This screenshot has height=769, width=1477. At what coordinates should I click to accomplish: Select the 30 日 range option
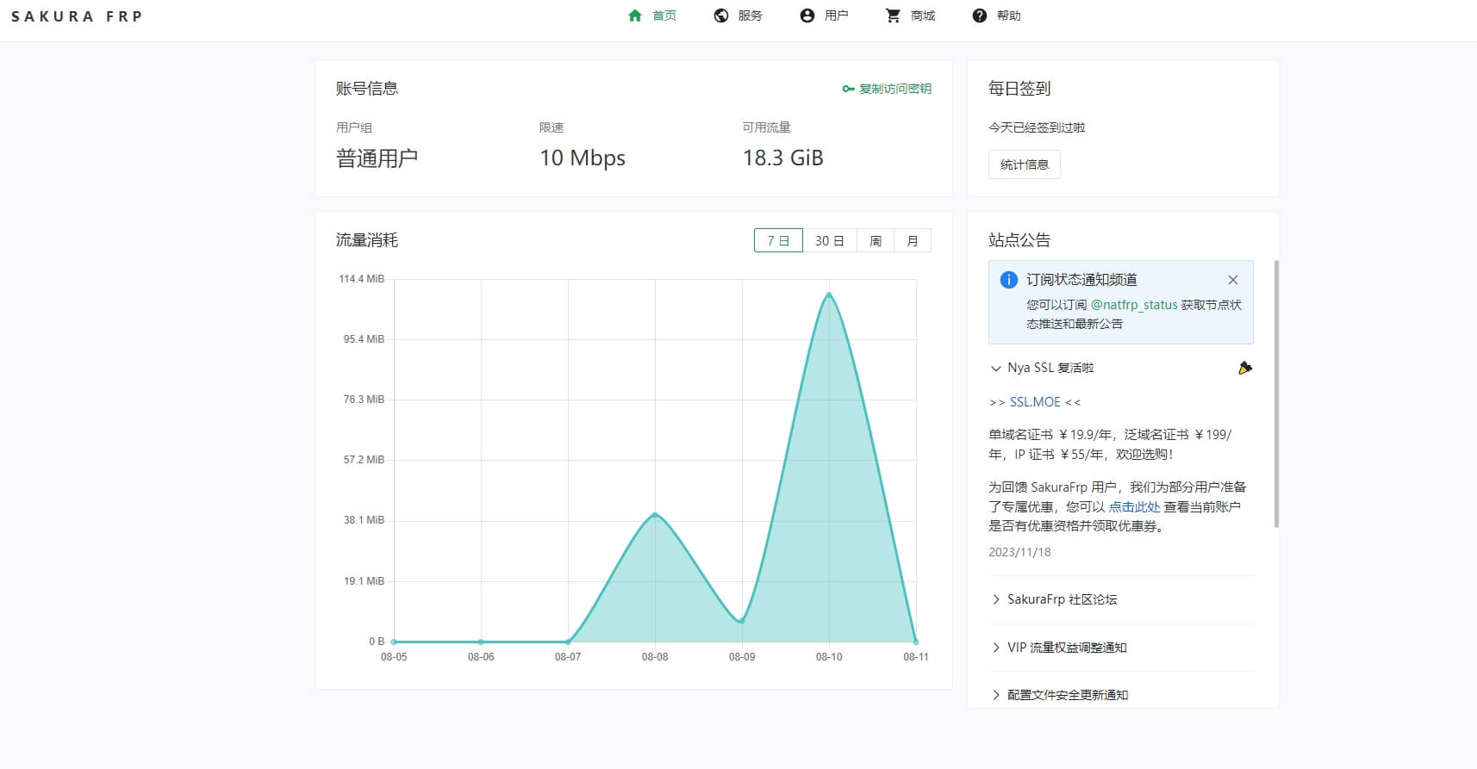click(x=830, y=241)
